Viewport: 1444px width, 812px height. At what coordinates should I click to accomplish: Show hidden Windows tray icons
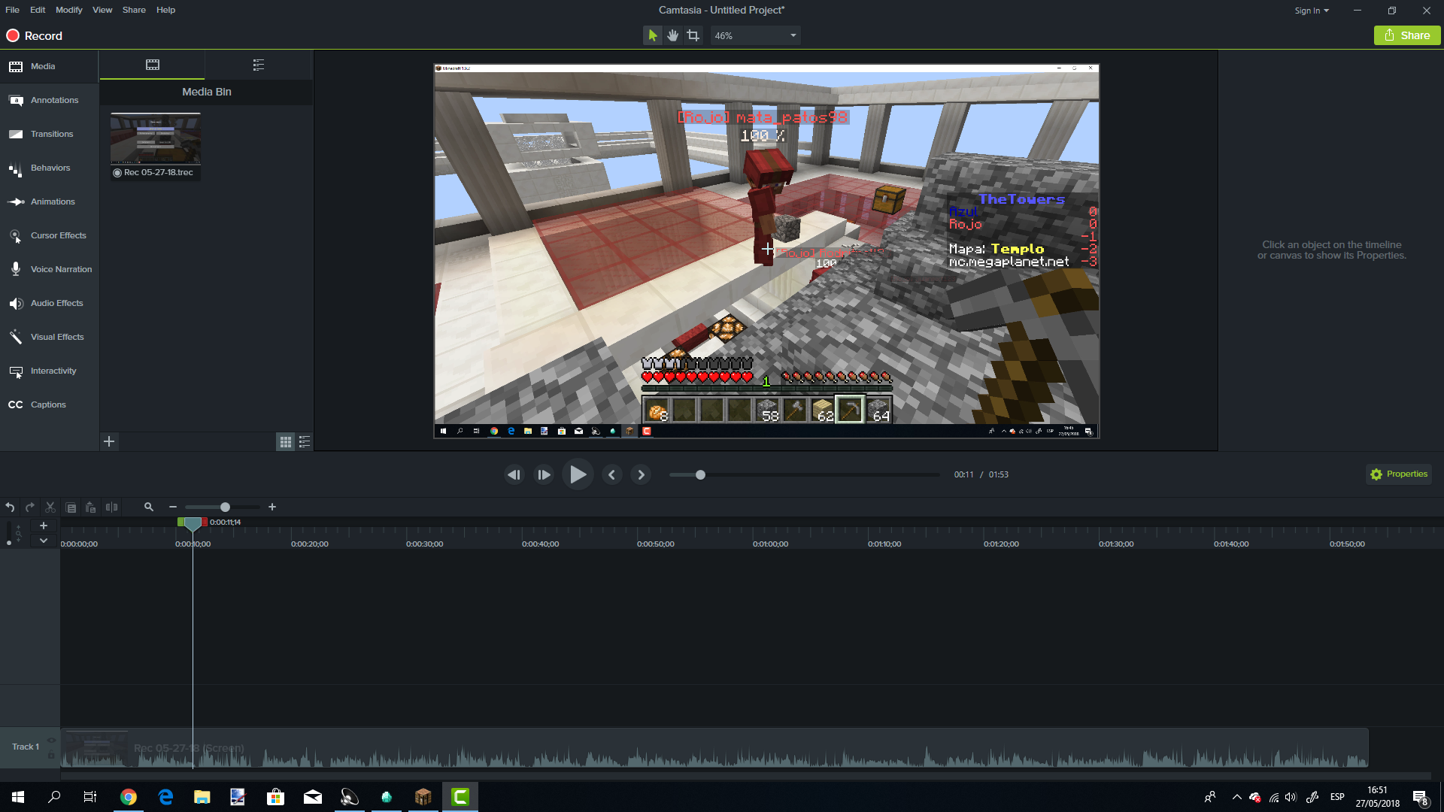point(1236,797)
